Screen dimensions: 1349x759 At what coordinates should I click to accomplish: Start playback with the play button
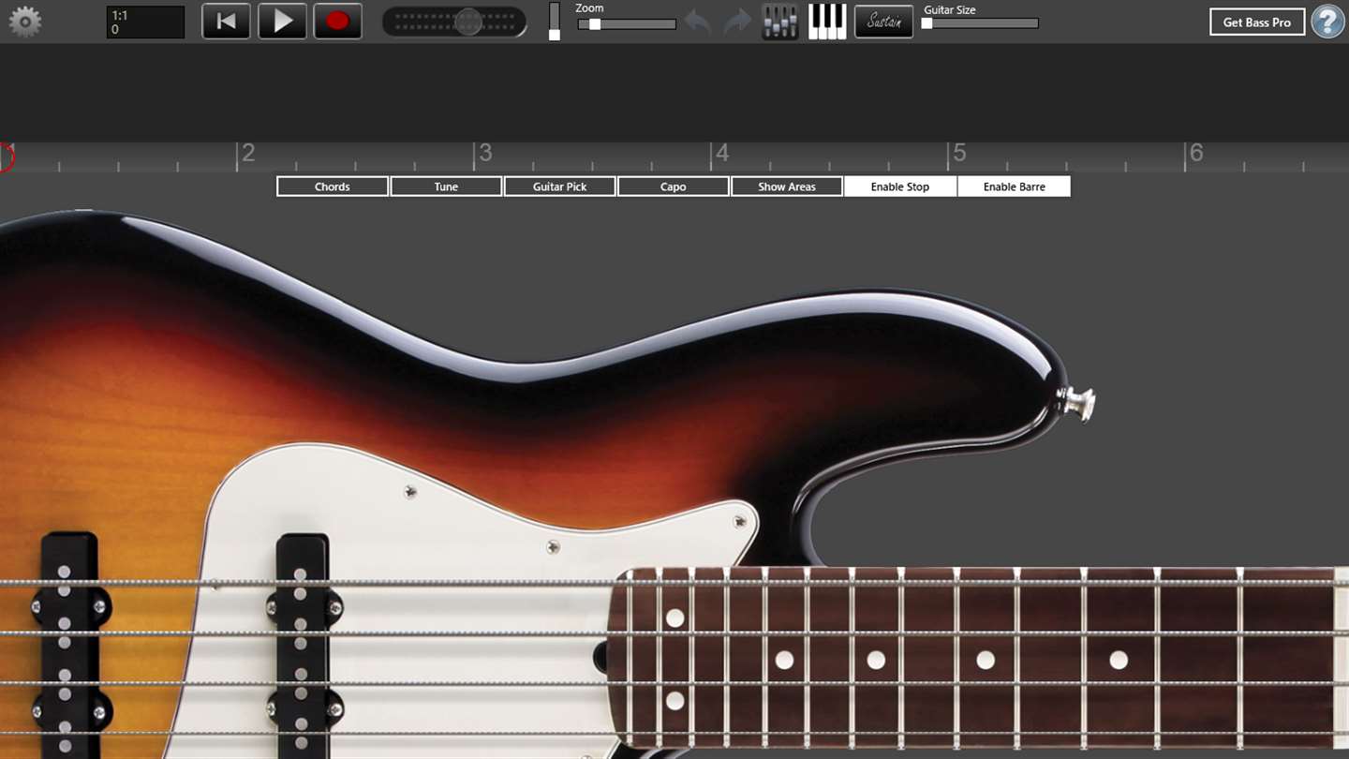coord(282,22)
